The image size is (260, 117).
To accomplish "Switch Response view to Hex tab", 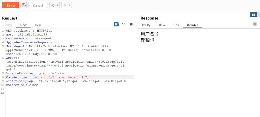I will [x=176, y=25].
